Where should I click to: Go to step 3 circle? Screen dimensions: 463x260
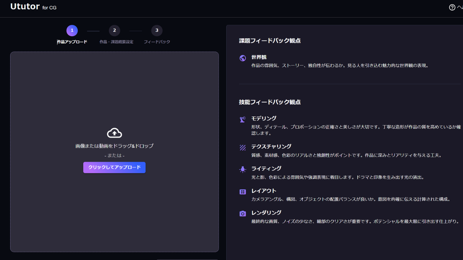click(x=157, y=30)
